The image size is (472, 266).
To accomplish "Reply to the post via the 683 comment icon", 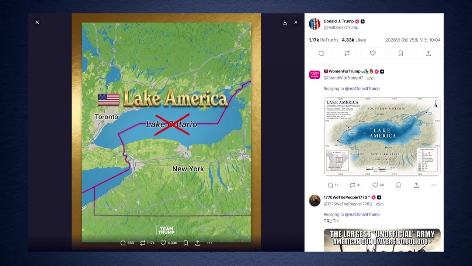I will [127, 243].
